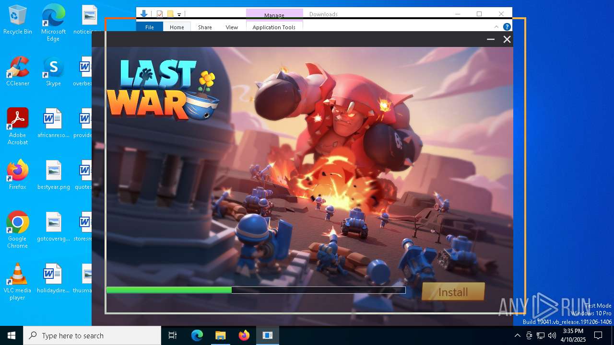614x345 pixels.
Task: Open network status tray icon
Action: 541,335
